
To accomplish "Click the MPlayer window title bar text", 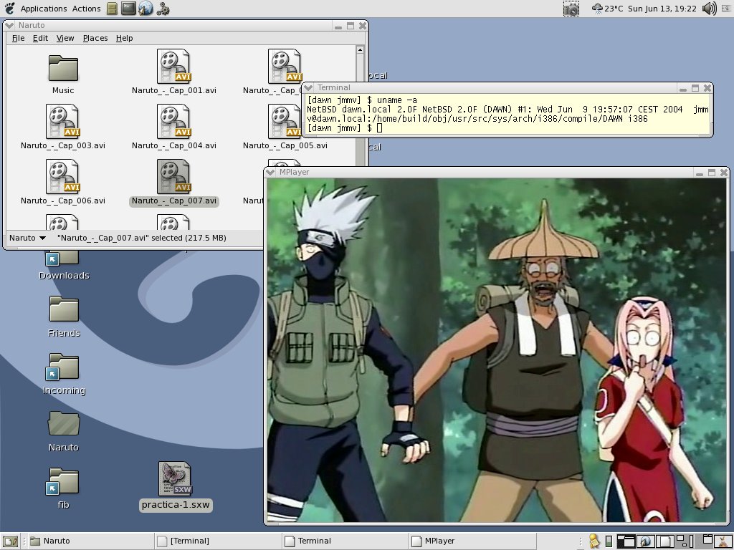I will (x=295, y=172).
